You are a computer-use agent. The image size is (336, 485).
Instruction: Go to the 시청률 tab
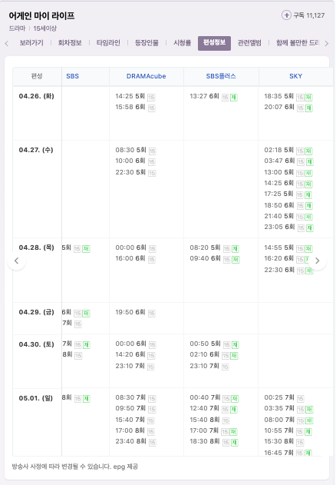click(x=183, y=43)
